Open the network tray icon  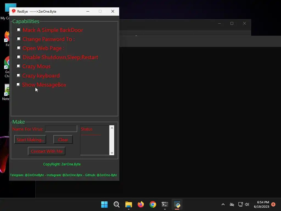pos(240,204)
